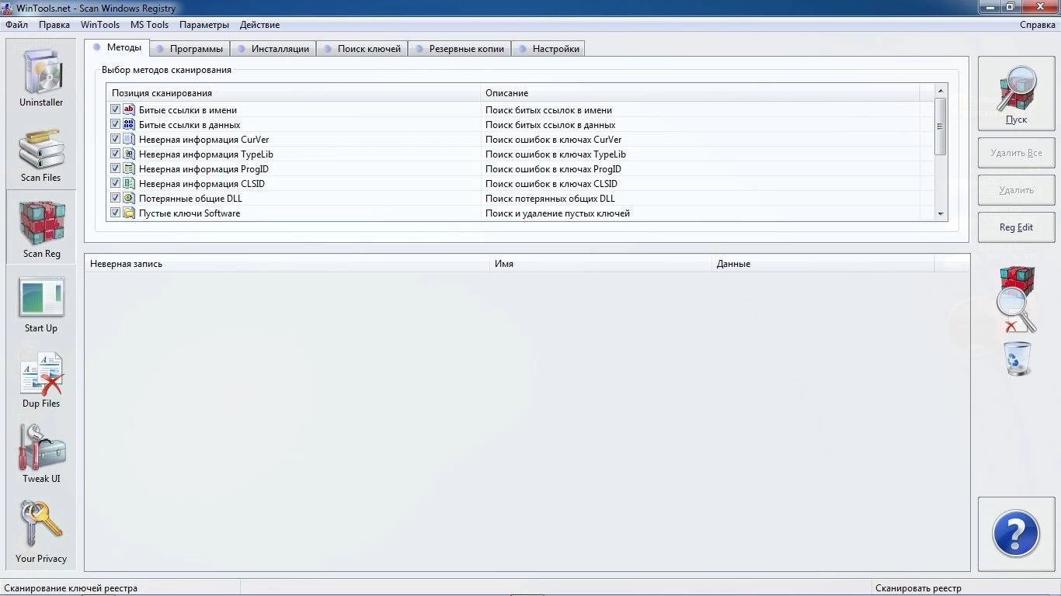Click the Описание column header
The image size is (1061, 596).
pos(700,93)
